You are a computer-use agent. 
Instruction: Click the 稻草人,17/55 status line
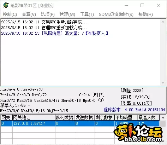(15, 105)
